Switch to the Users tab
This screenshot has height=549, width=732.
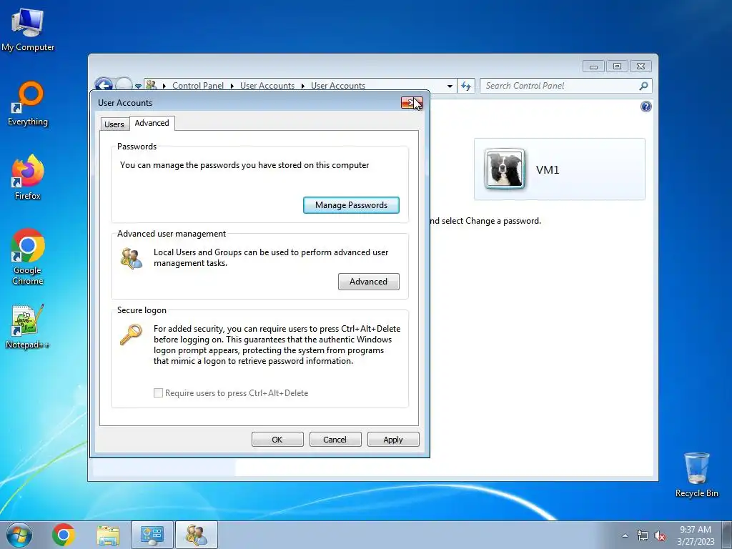tap(114, 124)
